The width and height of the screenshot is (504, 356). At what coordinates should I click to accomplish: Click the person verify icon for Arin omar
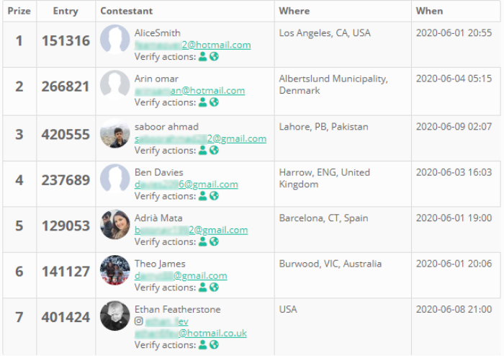click(203, 102)
